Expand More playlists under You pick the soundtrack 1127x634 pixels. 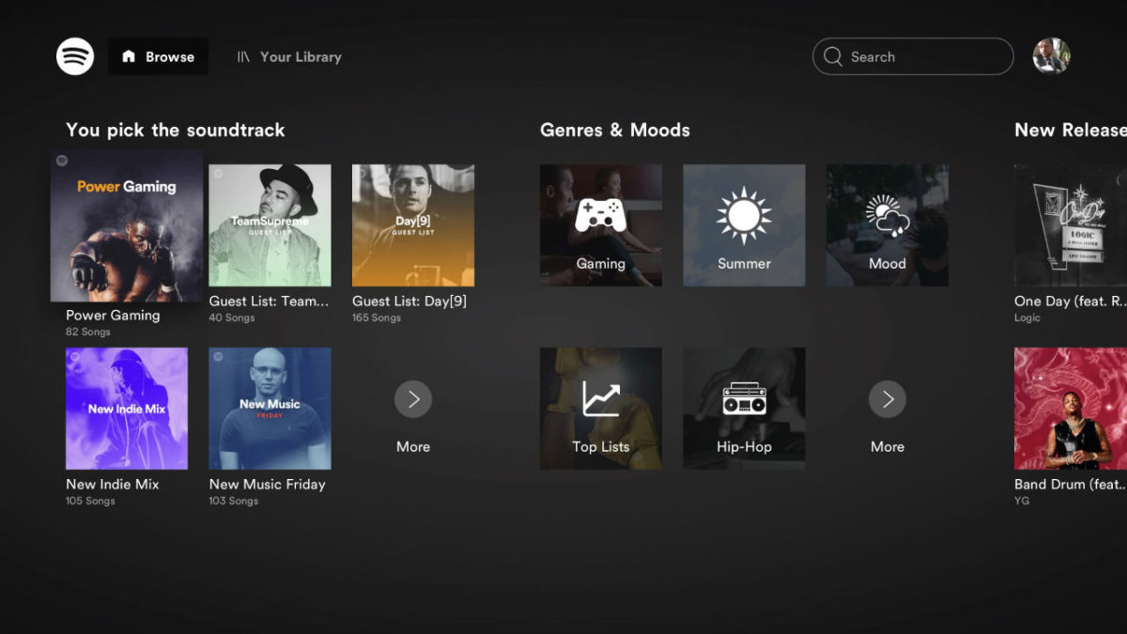click(413, 399)
